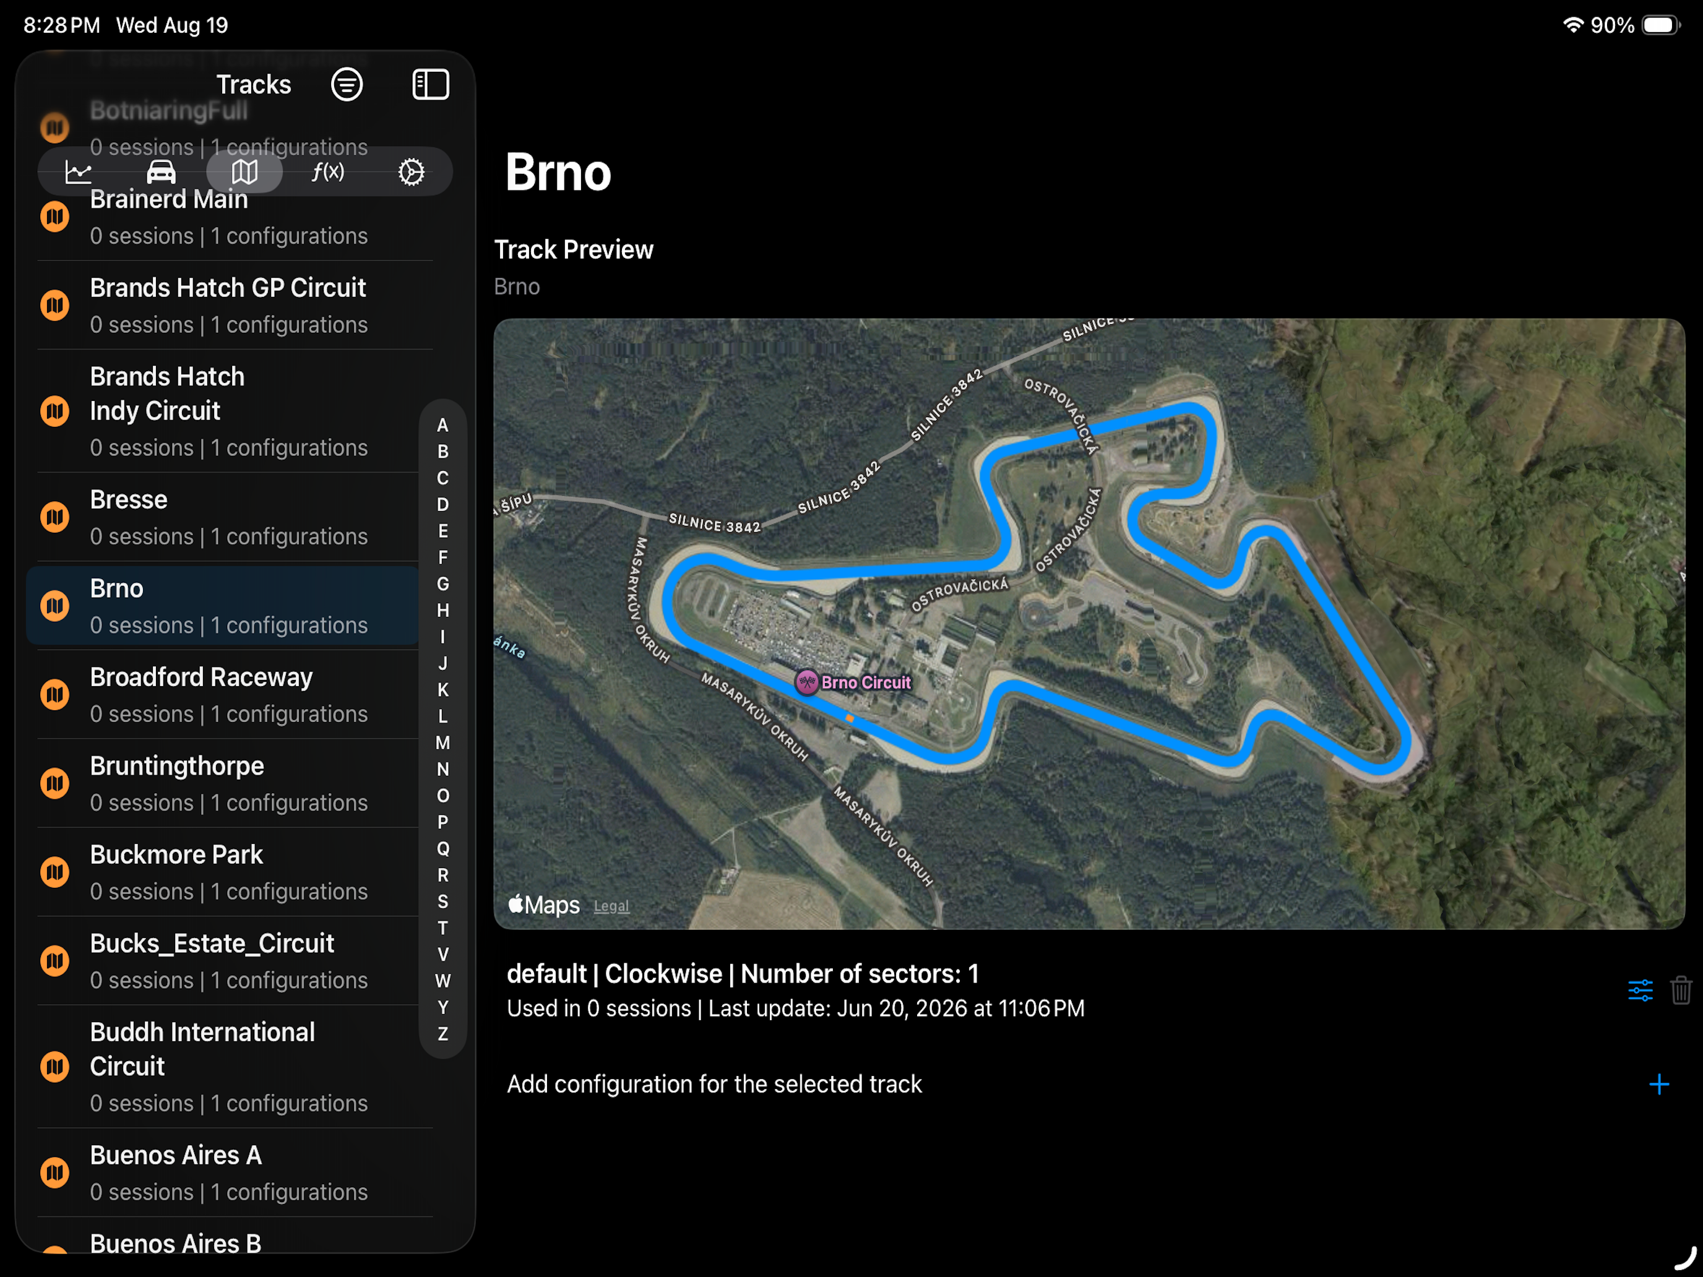Click the Bucks_Estate_Circuit track icon
The width and height of the screenshot is (1703, 1277).
[x=54, y=961]
